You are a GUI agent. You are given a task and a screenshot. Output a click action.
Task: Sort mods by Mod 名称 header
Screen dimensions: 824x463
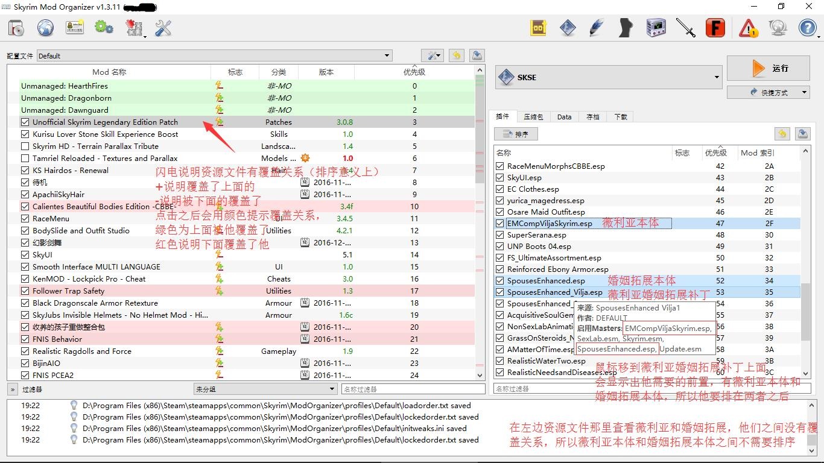pyautogui.click(x=109, y=72)
